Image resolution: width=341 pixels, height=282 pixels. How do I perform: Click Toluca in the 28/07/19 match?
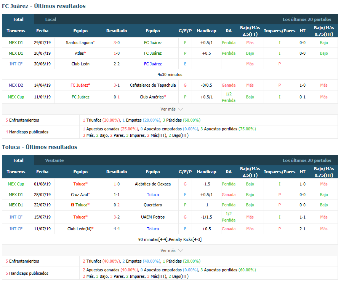(153, 195)
